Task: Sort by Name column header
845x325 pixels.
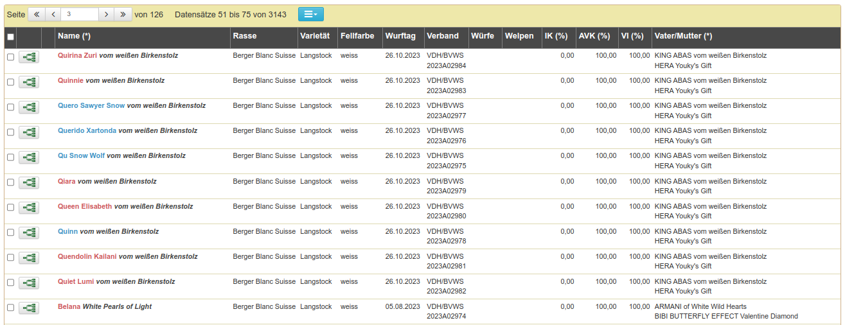Action: (x=74, y=36)
